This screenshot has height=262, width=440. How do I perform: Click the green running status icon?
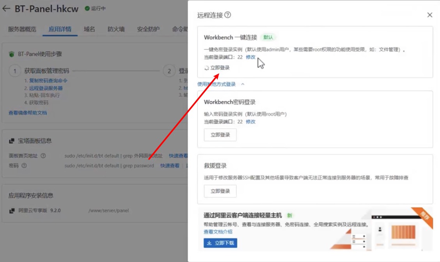click(x=87, y=9)
